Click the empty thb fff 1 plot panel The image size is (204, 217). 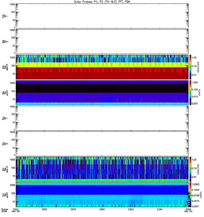[x=102, y=16]
